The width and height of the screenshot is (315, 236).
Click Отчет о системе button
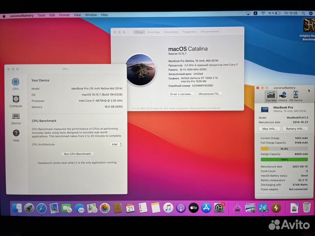pos(181,94)
